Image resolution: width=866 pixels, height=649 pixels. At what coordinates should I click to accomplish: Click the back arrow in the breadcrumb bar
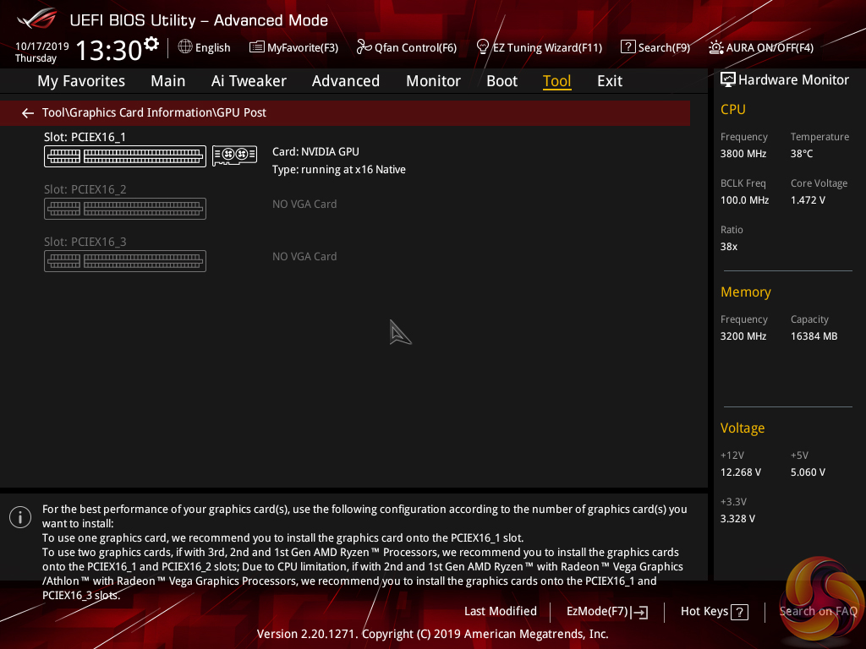click(28, 113)
